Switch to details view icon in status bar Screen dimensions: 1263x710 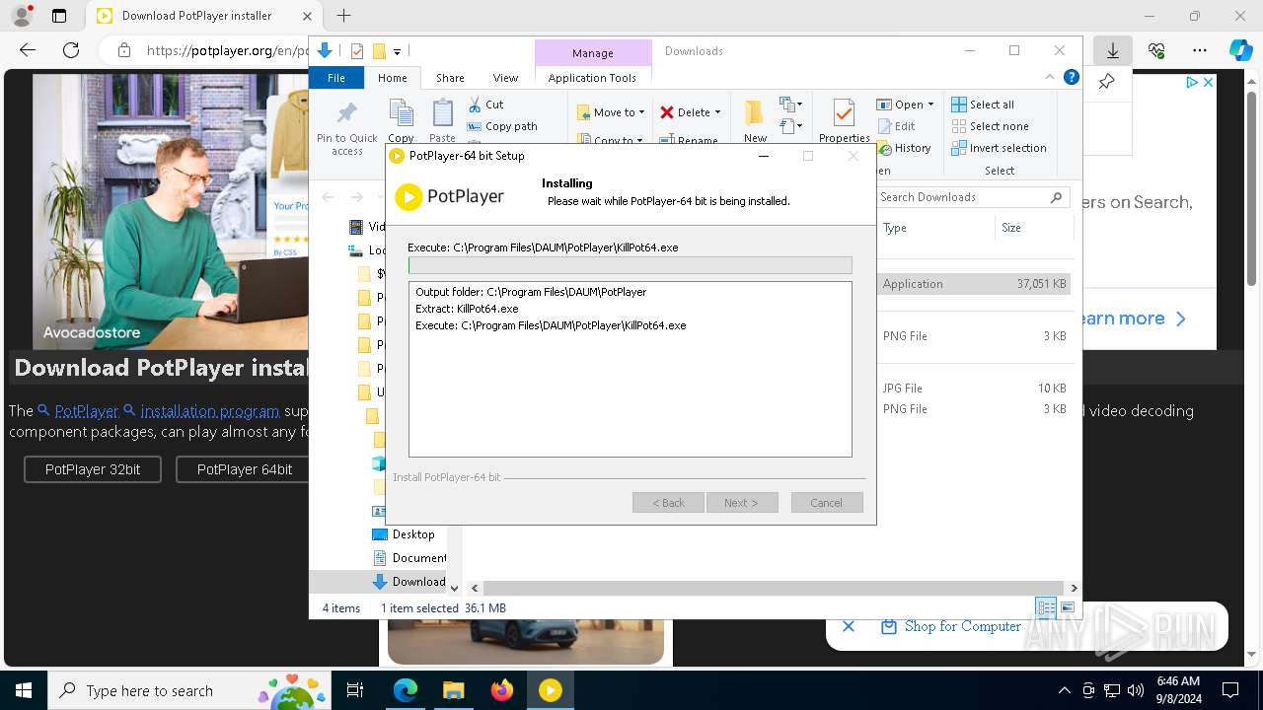(1045, 608)
